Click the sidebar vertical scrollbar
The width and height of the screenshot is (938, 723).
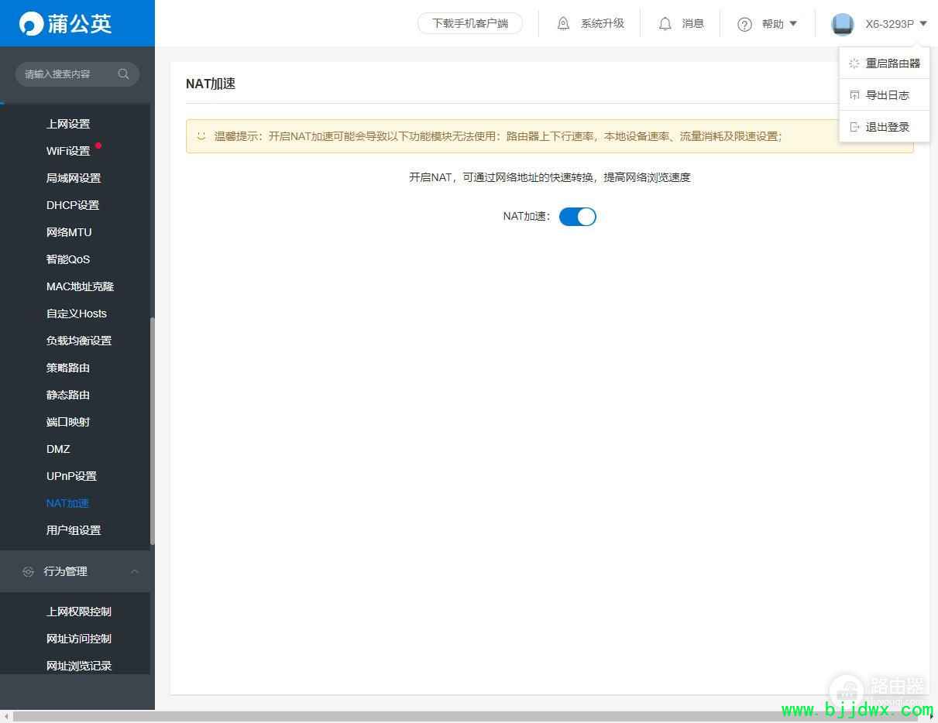153,430
